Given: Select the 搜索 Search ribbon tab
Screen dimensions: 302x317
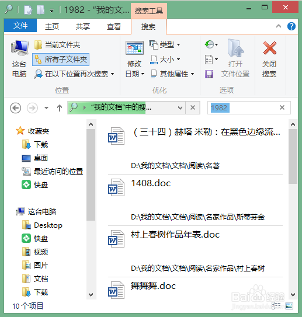Looking at the screenshot, I should click(x=148, y=27).
